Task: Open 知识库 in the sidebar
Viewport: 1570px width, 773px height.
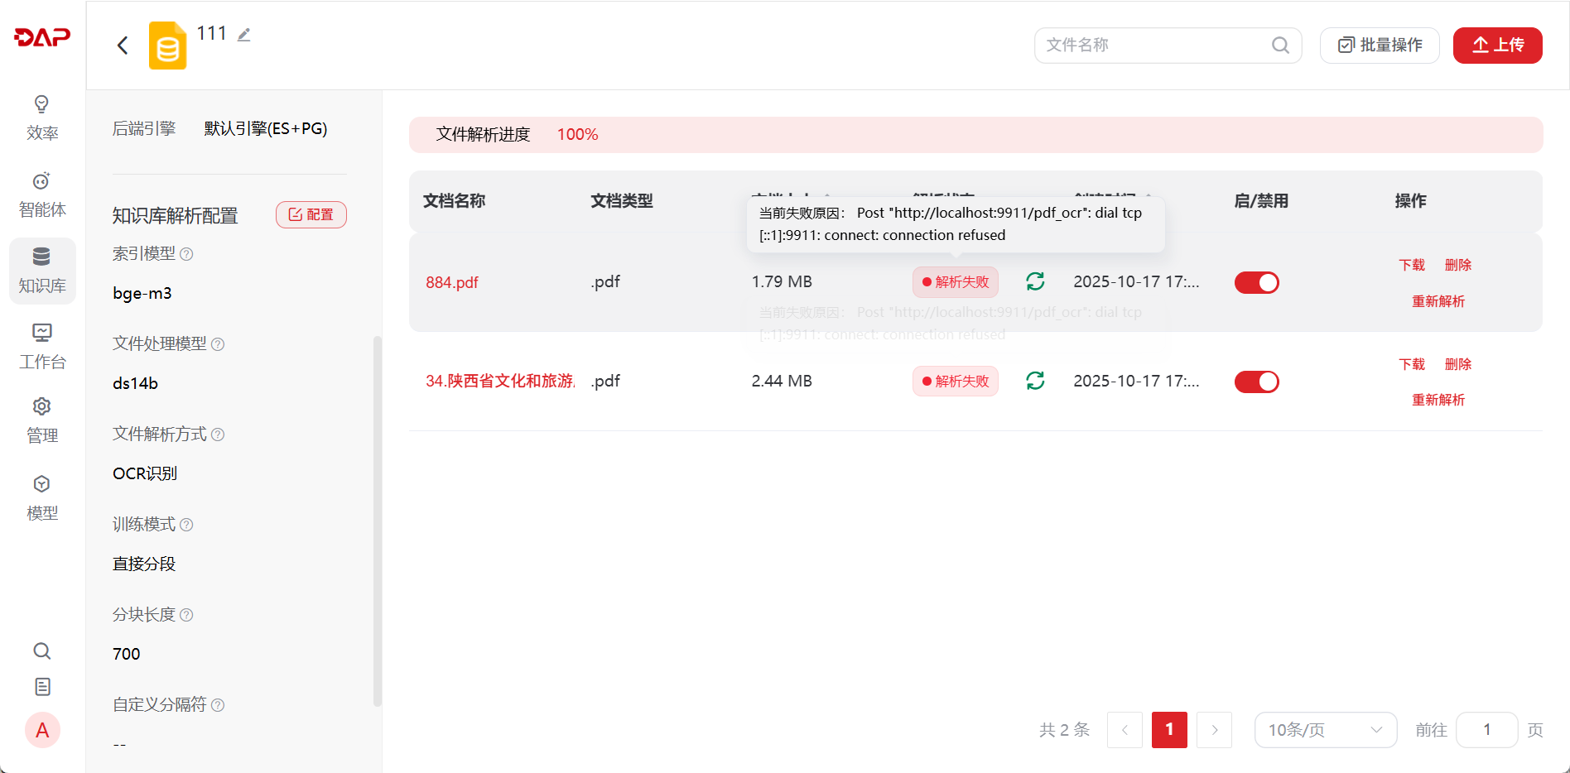Action: coord(42,271)
